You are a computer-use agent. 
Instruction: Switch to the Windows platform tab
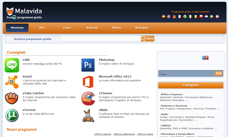pyautogui.click(x=17, y=28)
